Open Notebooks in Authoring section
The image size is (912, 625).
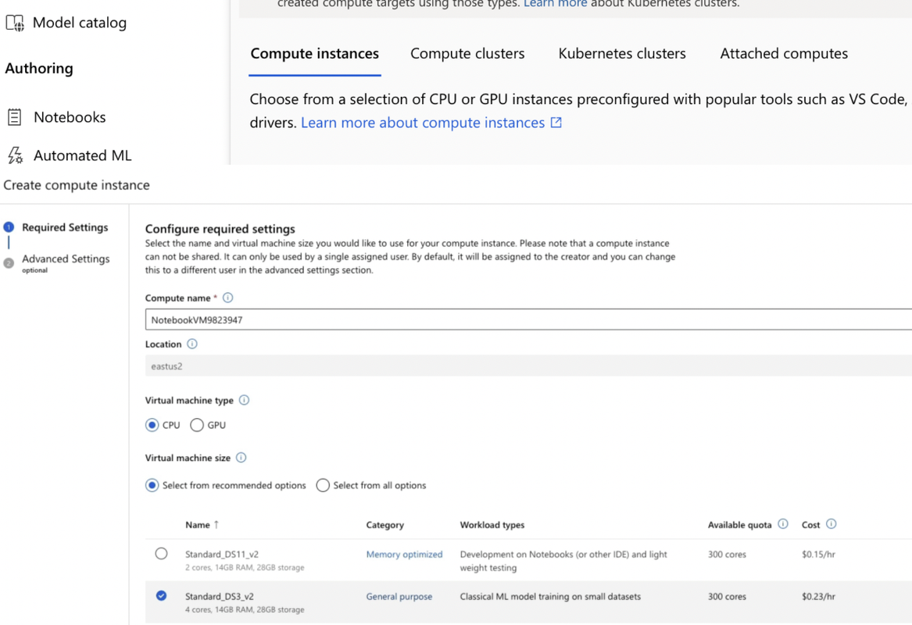(70, 117)
